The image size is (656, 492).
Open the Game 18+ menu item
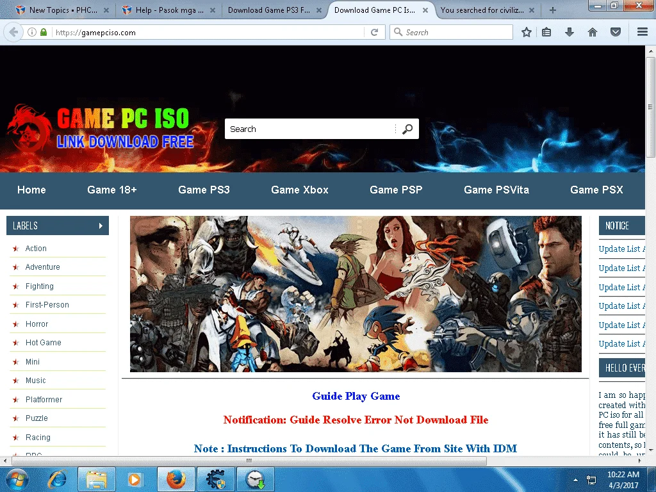tap(112, 190)
